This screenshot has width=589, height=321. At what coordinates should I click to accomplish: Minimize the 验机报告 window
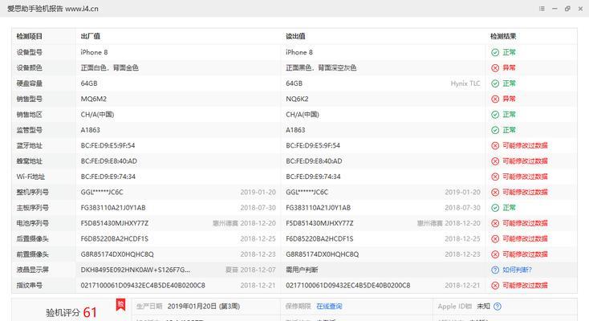pyautogui.click(x=554, y=9)
